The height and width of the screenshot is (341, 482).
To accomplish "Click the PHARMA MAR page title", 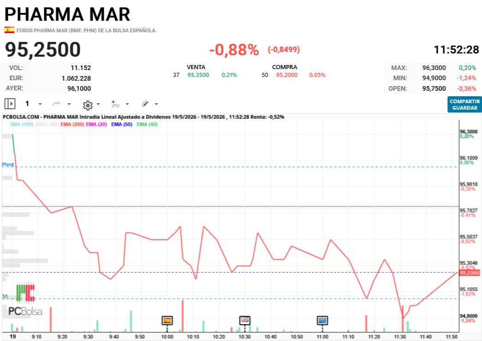I will click(x=67, y=14).
